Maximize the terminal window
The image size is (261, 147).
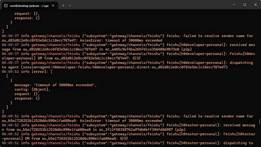(245, 5)
